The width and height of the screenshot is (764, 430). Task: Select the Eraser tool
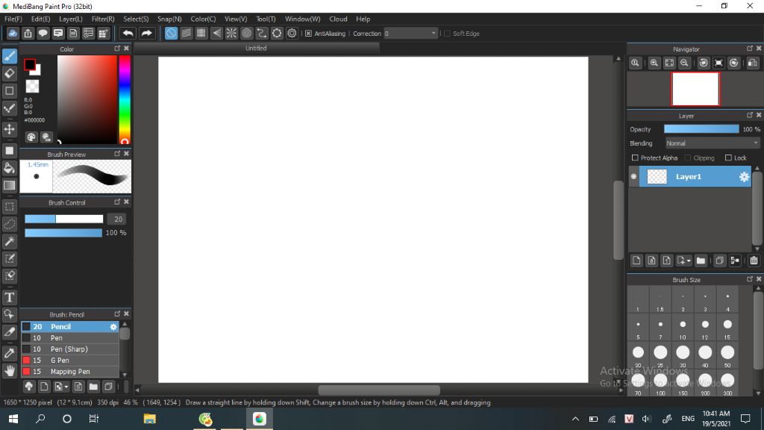click(9, 74)
